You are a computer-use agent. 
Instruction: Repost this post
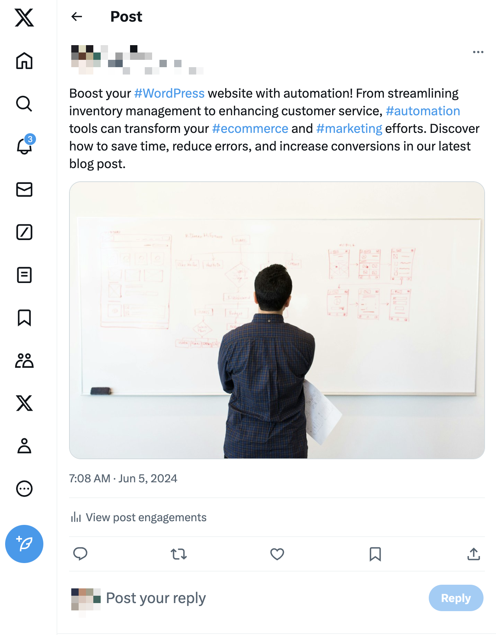(179, 554)
